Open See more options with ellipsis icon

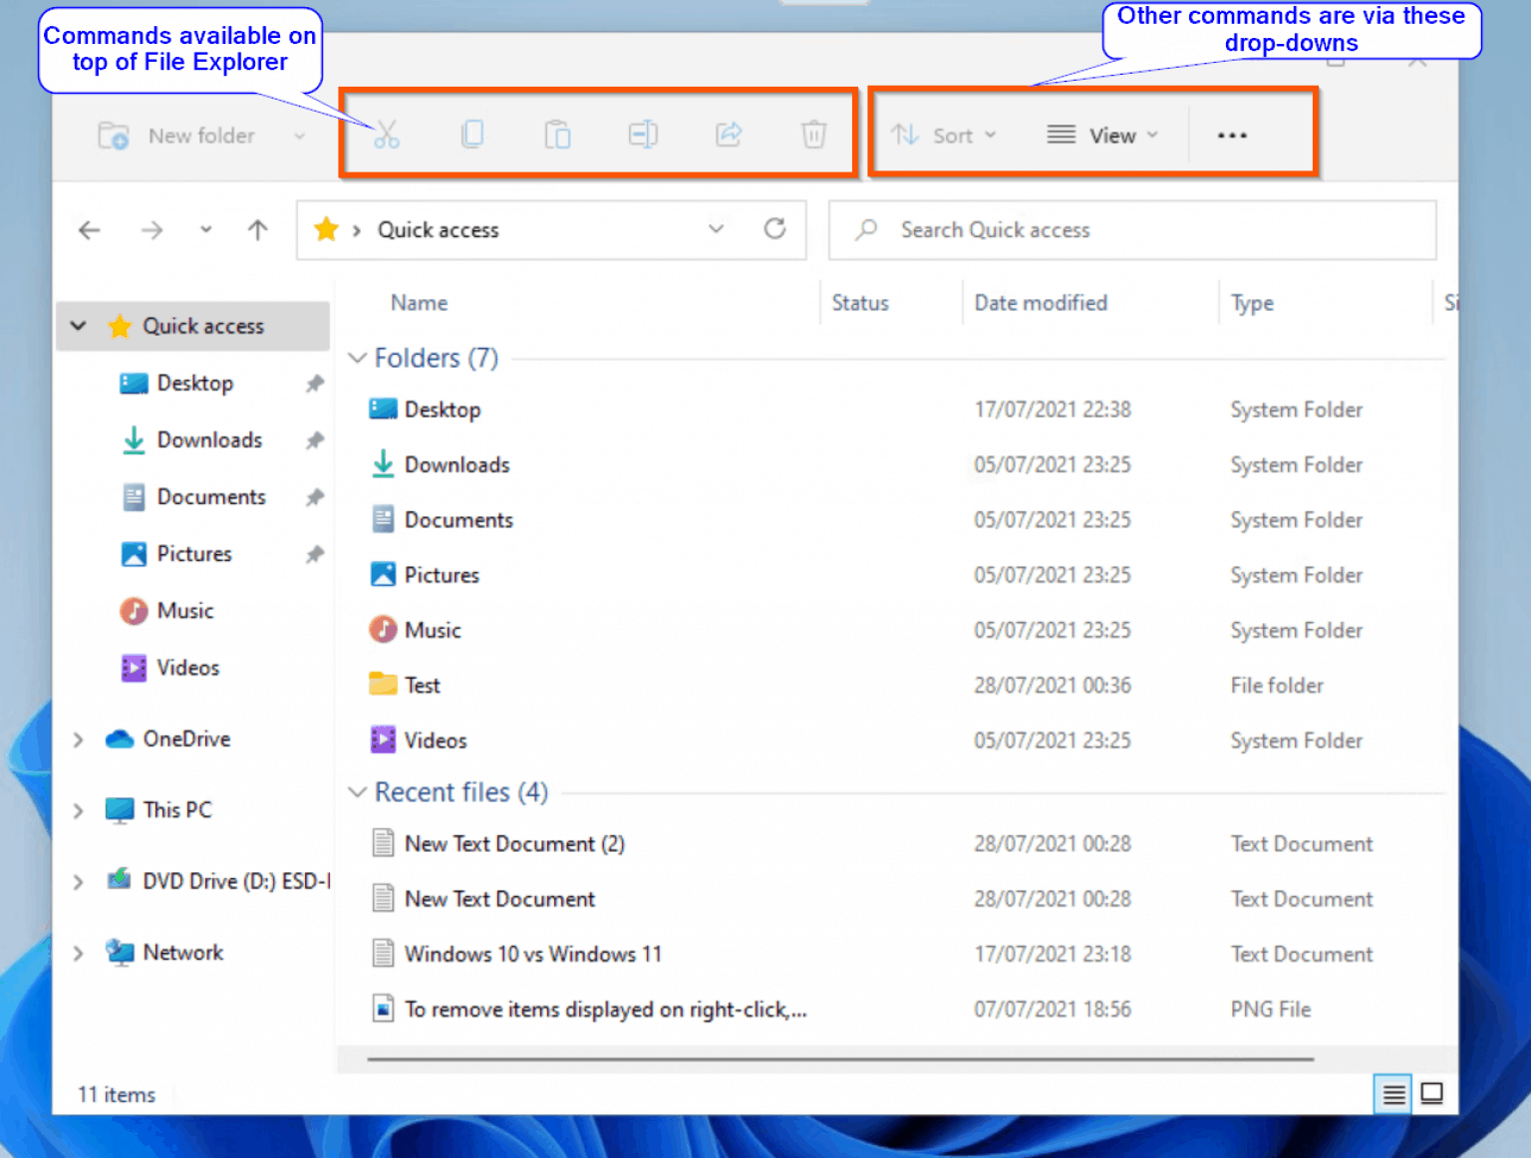1232,135
